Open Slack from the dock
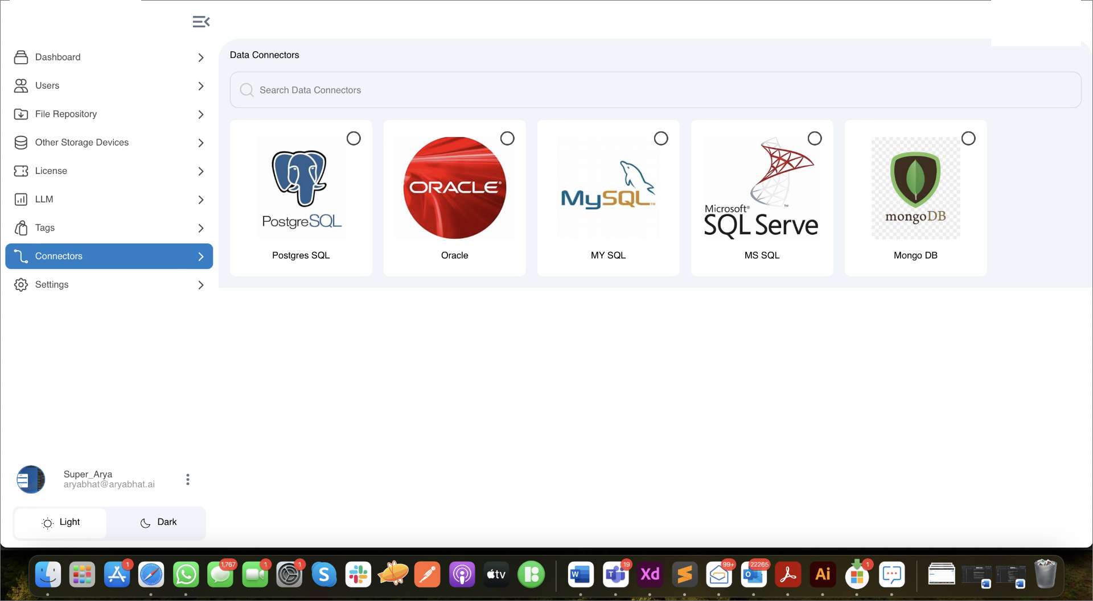1093x601 pixels. tap(359, 575)
